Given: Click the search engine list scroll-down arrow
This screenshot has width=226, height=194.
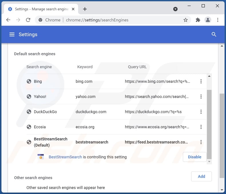Looking at the screenshot, I should tap(209, 162).
